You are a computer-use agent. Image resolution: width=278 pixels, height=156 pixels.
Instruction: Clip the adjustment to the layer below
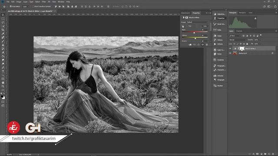(x=190, y=45)
